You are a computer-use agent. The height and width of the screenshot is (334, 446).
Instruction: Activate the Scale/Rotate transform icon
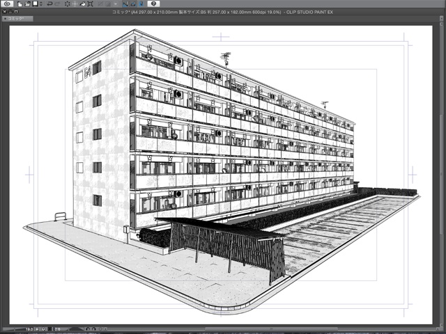(91, 4)
